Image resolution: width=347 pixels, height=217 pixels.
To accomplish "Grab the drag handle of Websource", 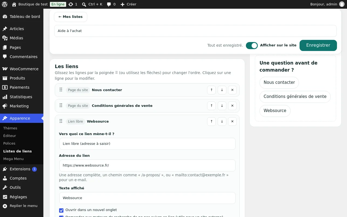I will coord(61,121).
